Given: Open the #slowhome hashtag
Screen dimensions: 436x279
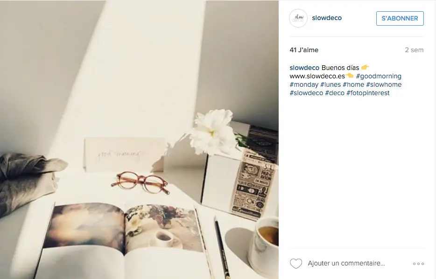Looking at the screenshot, I should tap(384, 84).
